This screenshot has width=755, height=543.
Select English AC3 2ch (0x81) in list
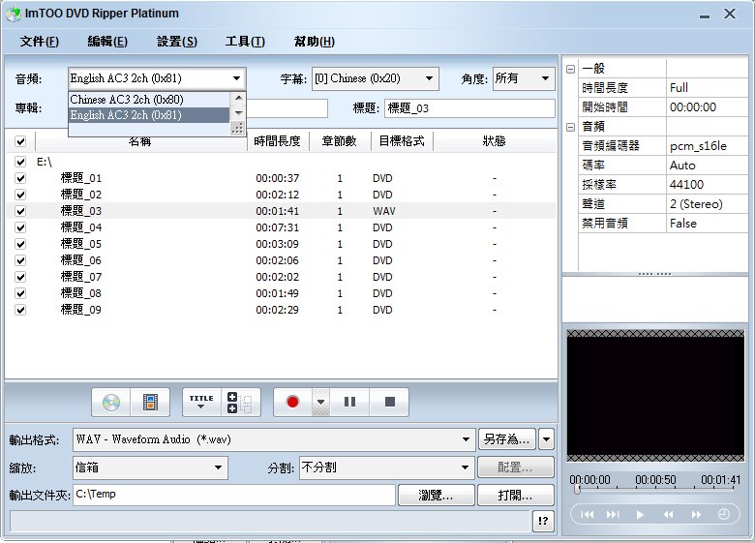click(149, 115)
